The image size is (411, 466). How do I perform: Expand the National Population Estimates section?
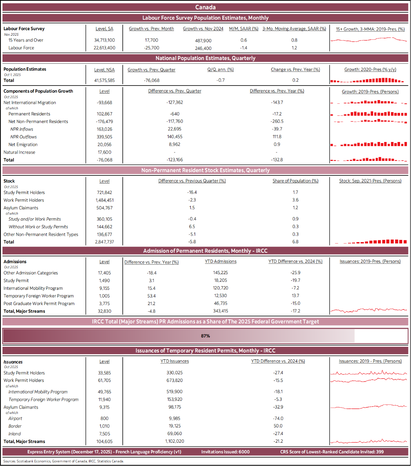(205, 58)
